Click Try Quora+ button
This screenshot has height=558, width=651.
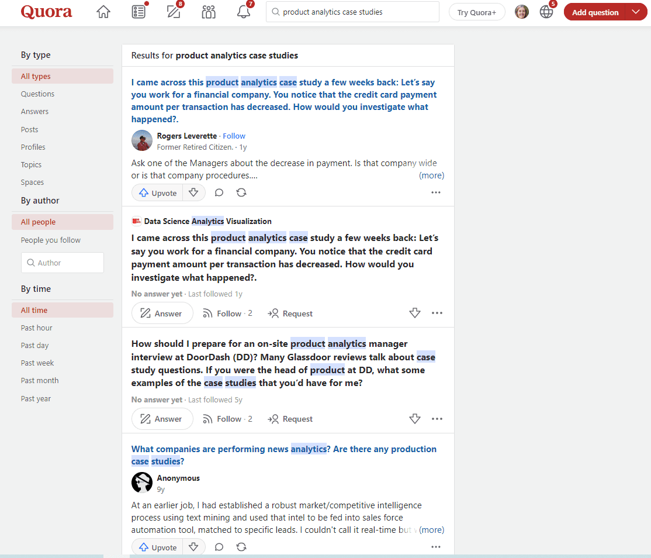coord(477,12)
